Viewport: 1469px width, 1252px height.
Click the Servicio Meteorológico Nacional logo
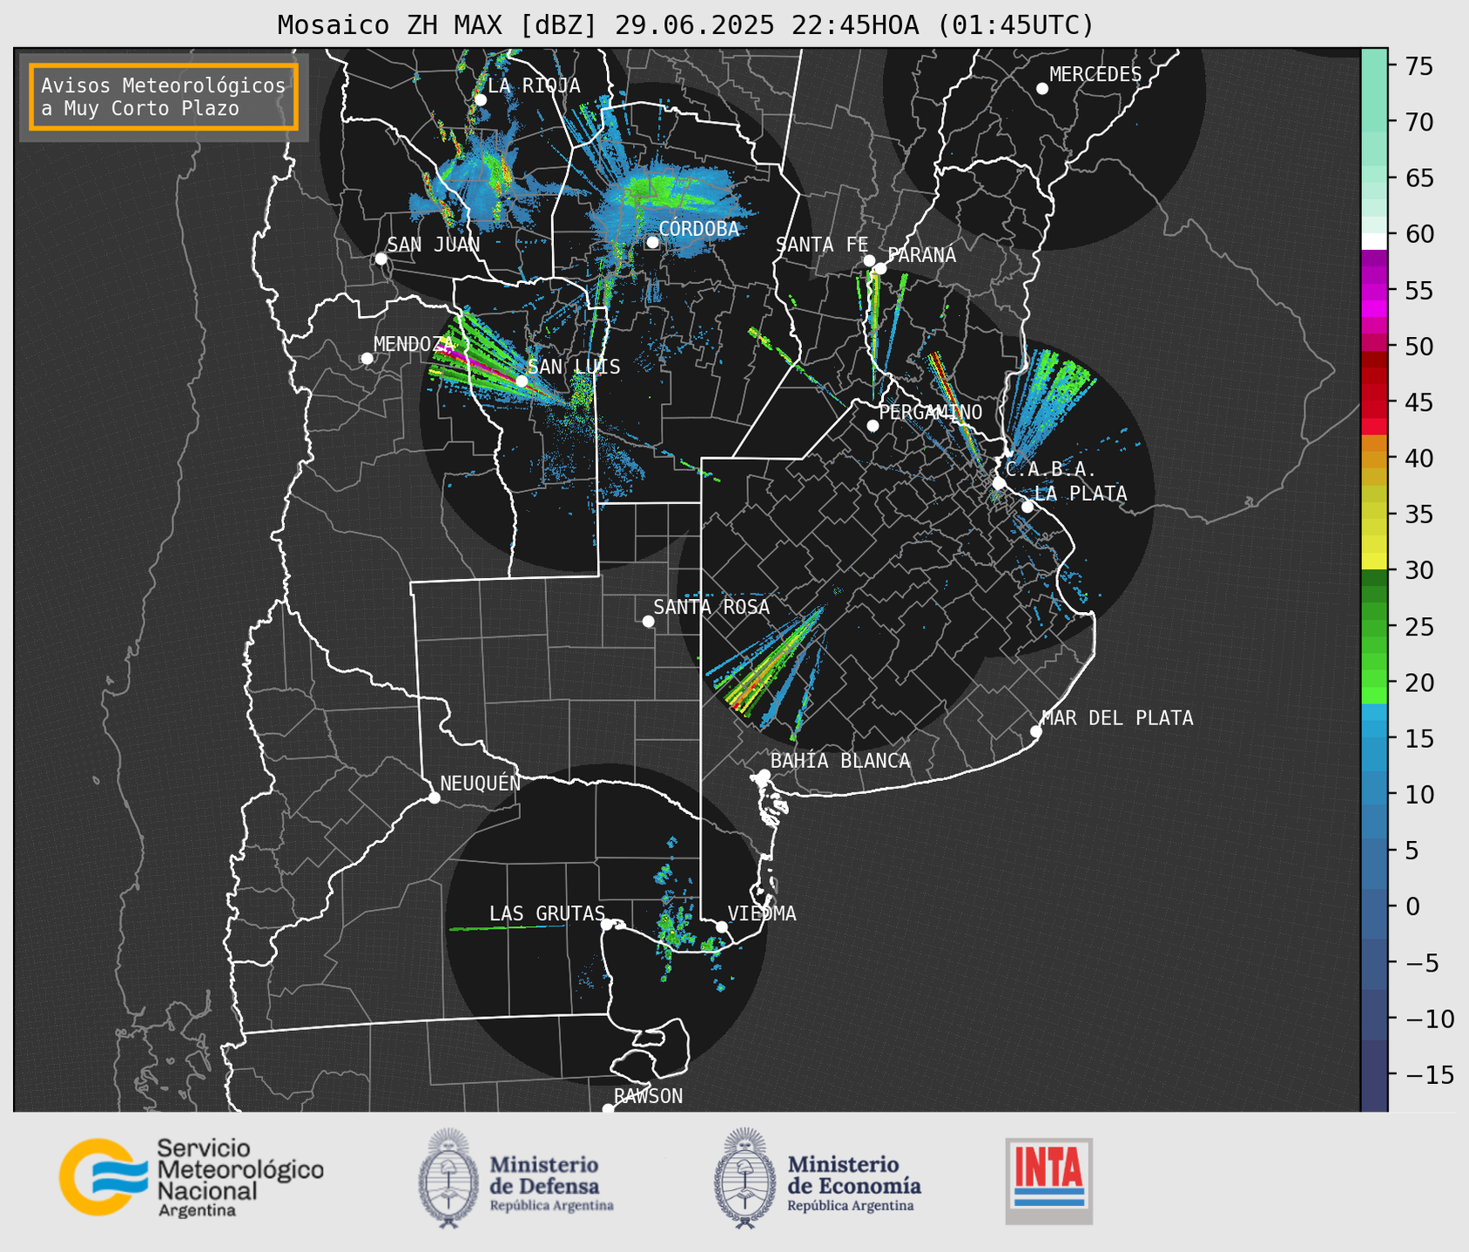pos(192,1177)
